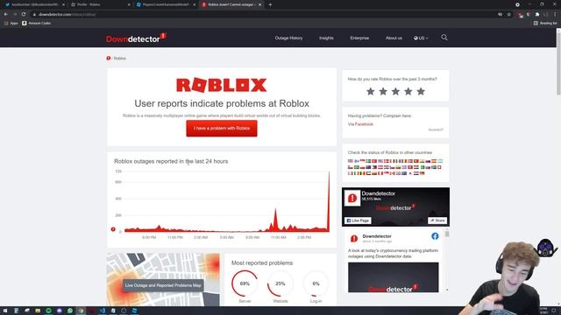
Task: Open WhatsApp from the taskbar
Action: [x=70, y=311]
